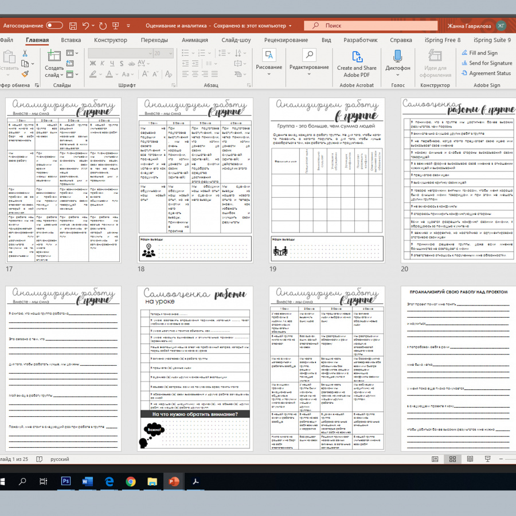Switch to the Анимация tab
Viewport: 516px width, 516px height.
(195, 40)
